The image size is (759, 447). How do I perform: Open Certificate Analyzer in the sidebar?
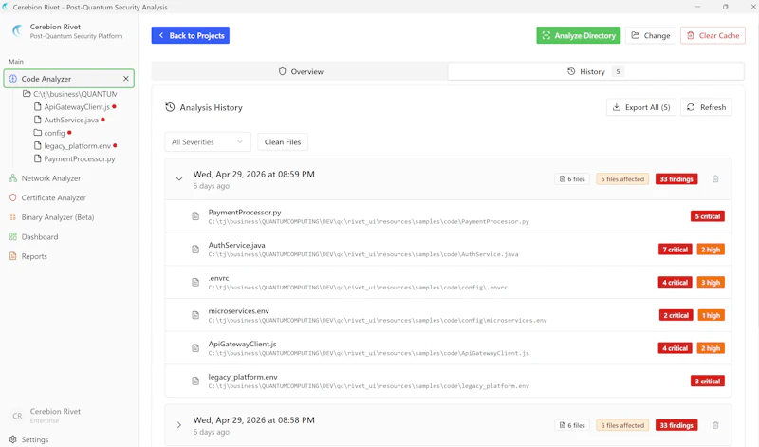pyautogui.click(x=53, y=197)
